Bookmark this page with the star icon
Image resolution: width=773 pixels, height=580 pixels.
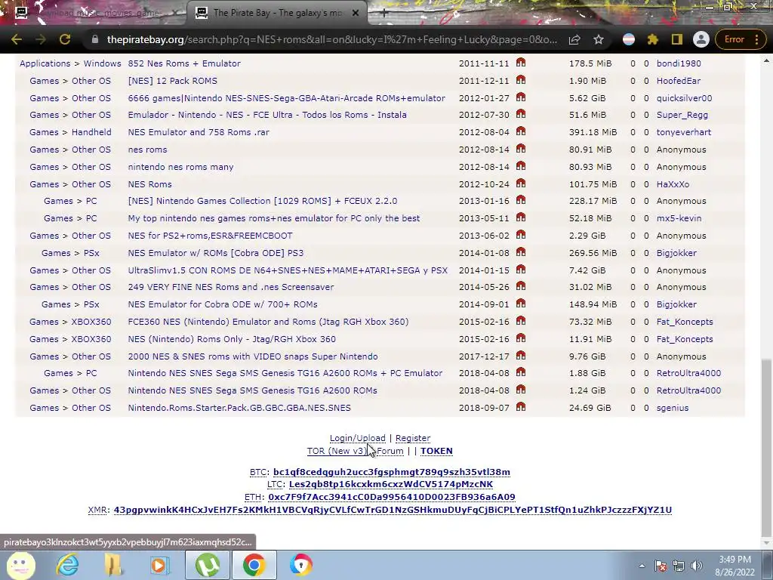(599, 39)
